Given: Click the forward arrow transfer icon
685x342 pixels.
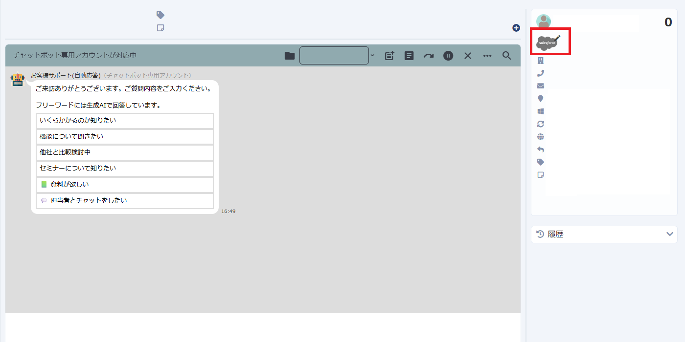Looking at the screenshot, I should pyautogui.click(x=429, y=56).
